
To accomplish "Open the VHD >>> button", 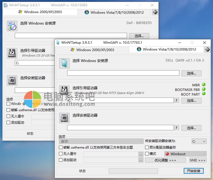I will tap(198, 160).
